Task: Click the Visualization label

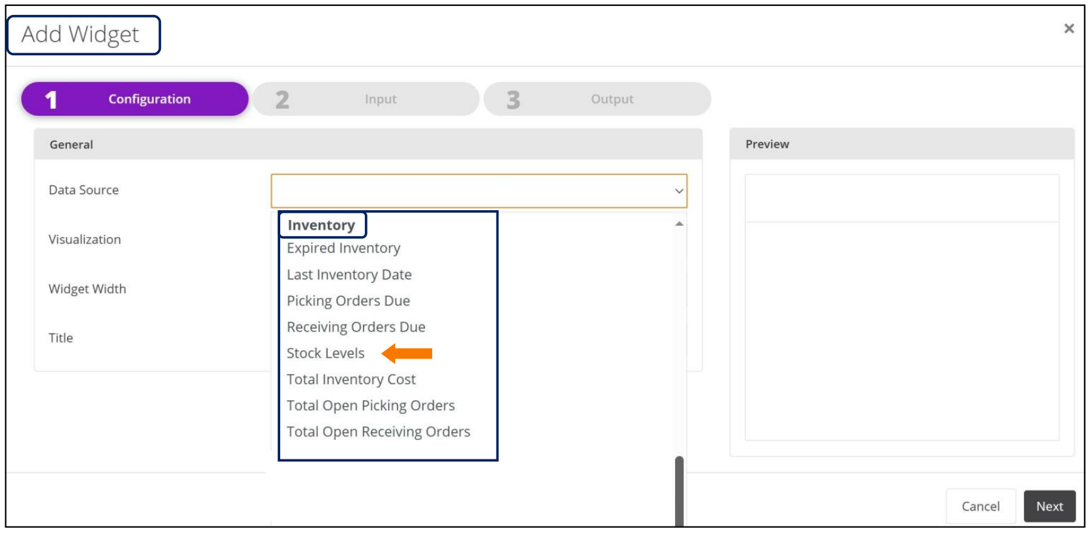Action: point(85,239)
